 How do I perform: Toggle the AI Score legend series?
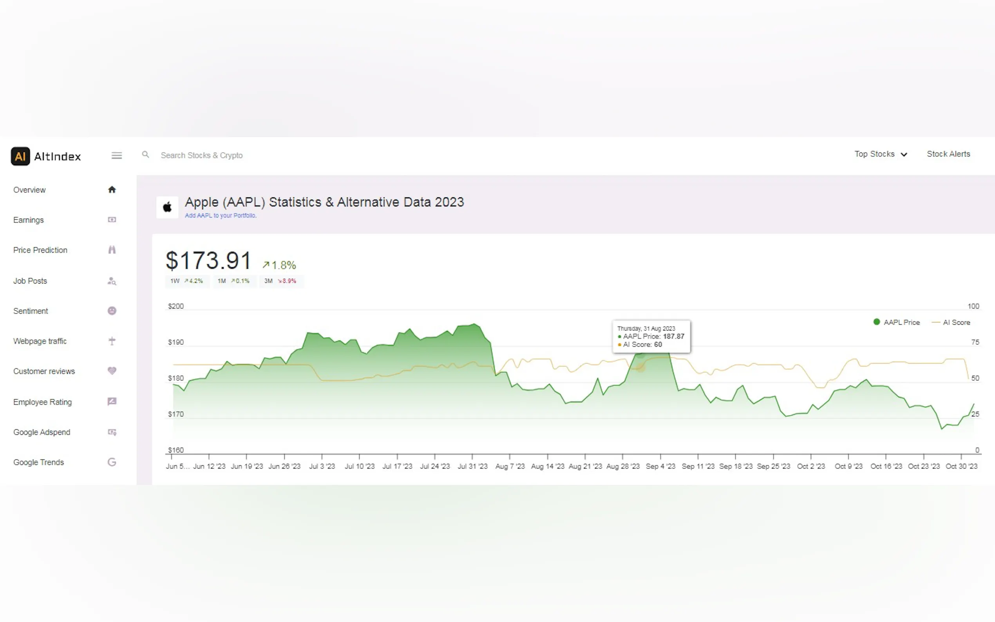[951, 322]
